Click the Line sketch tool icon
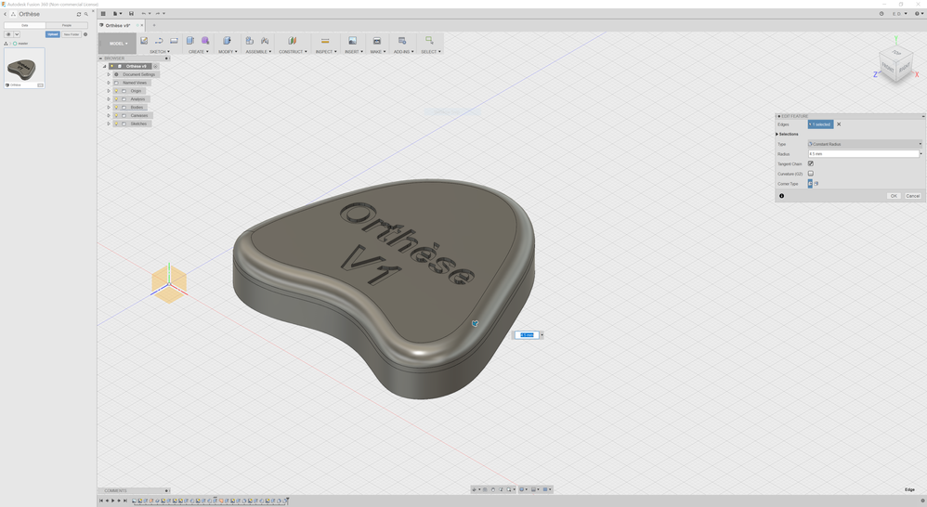Image resolution: width=927 pixels, height=507 pixels. click(x=159, y=41)
